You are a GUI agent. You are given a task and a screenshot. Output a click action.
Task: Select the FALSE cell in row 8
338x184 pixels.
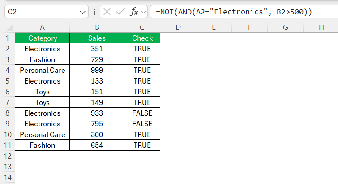(142, 113)
